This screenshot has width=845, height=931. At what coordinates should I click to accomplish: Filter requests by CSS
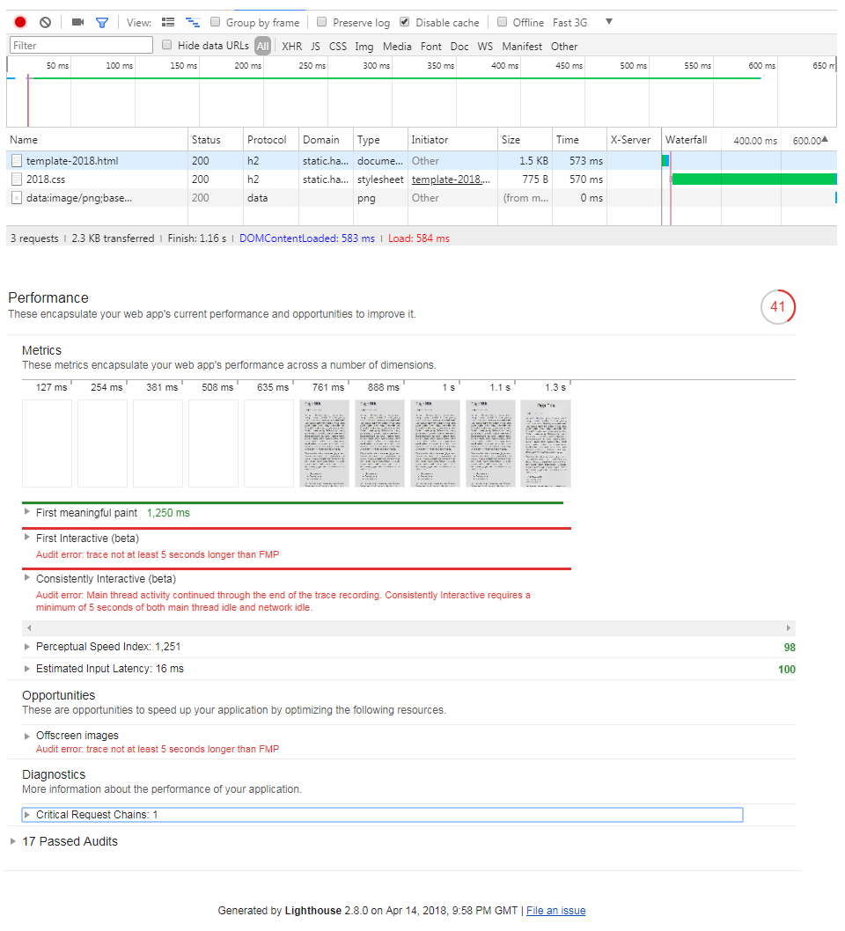coord(338,47)
